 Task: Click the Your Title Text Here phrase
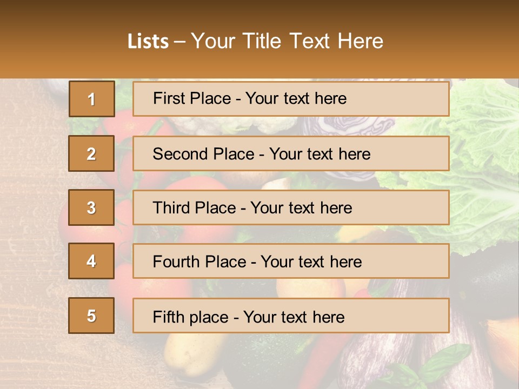[287, 41]
